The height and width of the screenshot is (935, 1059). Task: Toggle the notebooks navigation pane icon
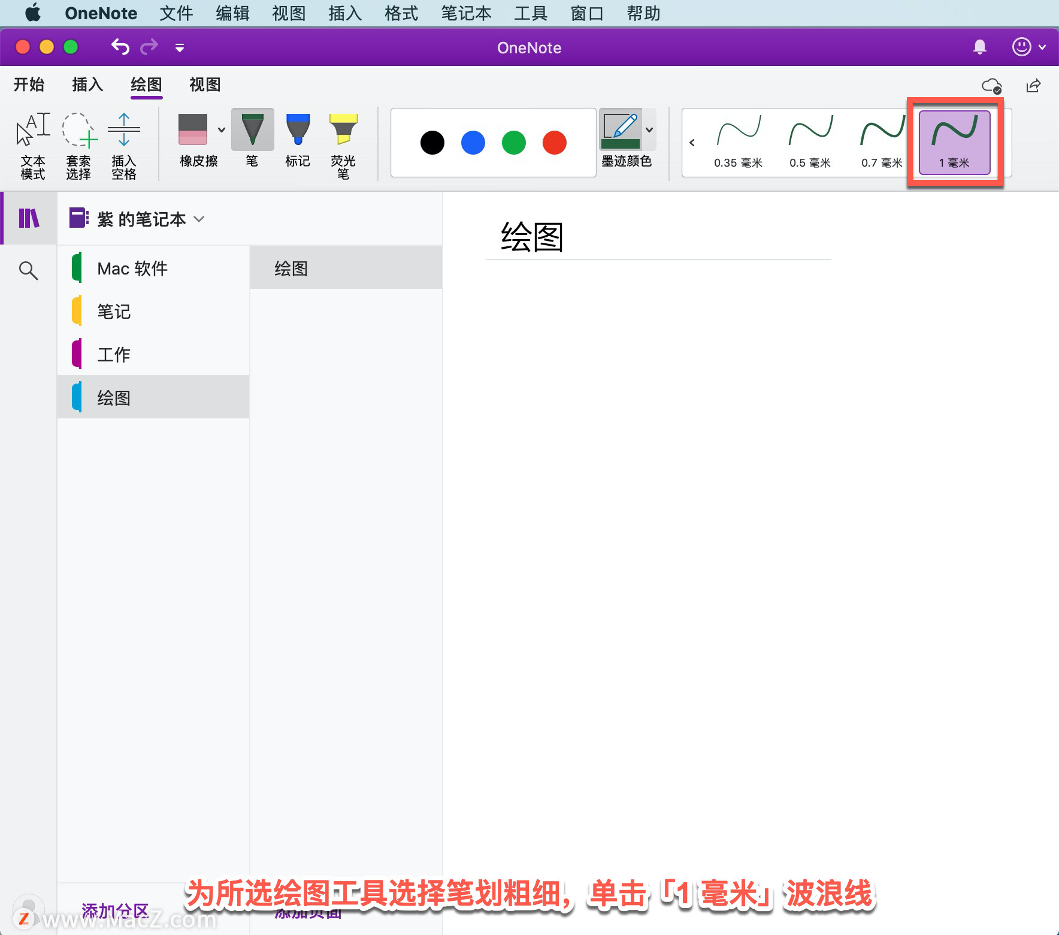[29, 218]
